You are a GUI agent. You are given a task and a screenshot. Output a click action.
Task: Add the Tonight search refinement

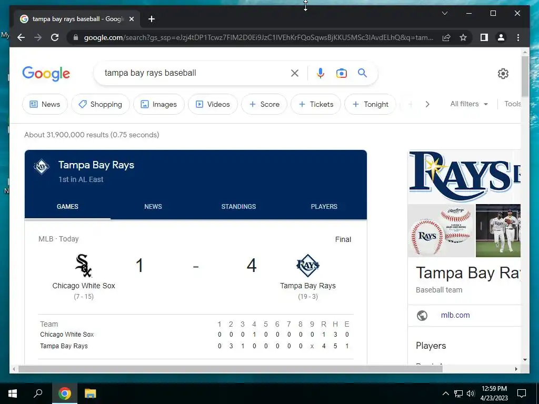(x=370, y=104)
